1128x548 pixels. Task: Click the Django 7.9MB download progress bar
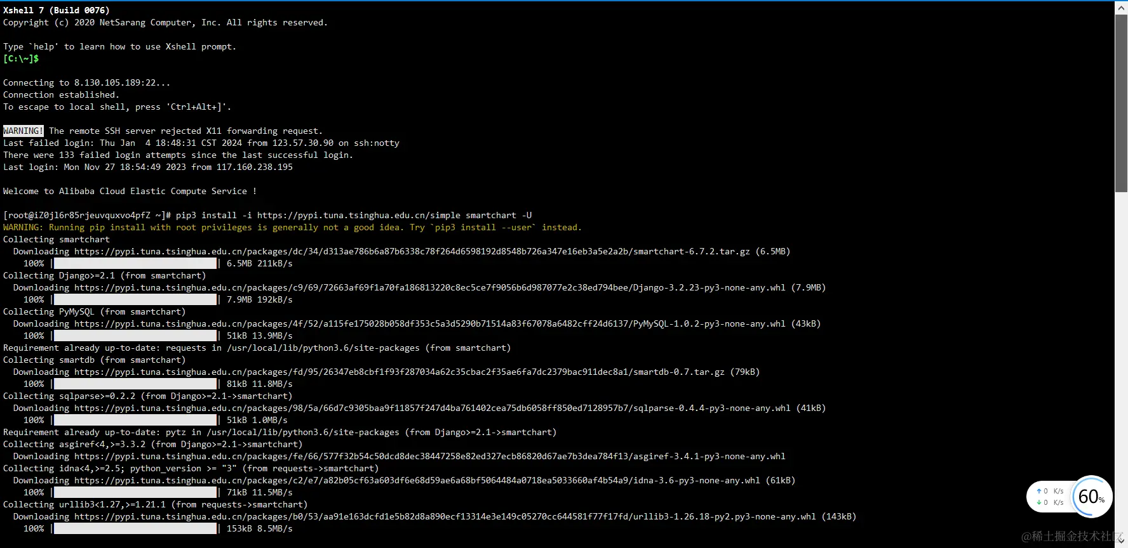coord(135,299)
